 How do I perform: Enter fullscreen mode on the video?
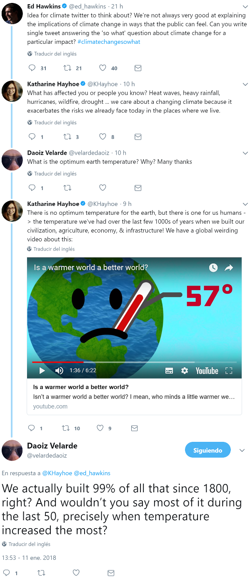click(228, 371)
